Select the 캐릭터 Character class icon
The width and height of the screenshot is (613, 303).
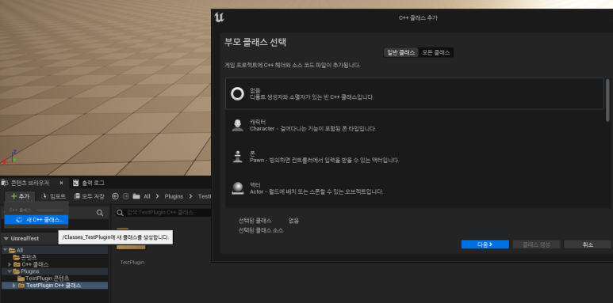[x=237, y=125]
